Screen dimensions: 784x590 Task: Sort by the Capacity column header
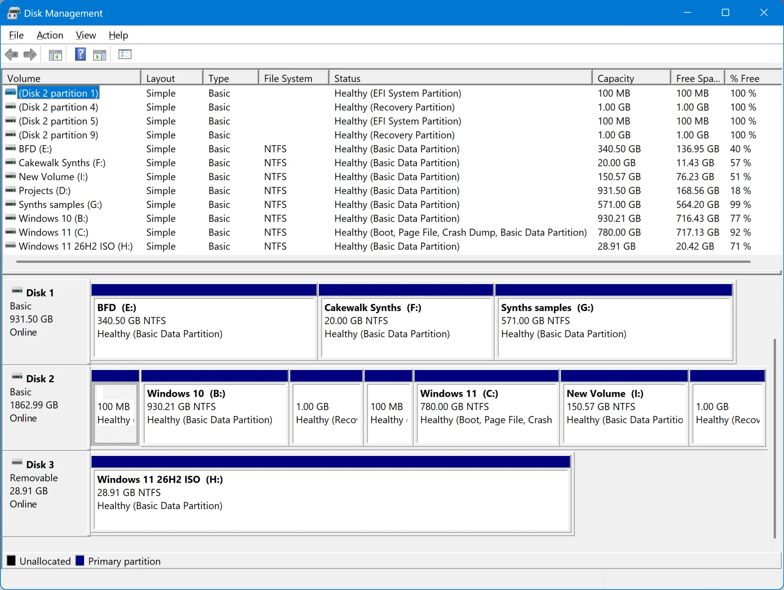[x=632, y=78]
